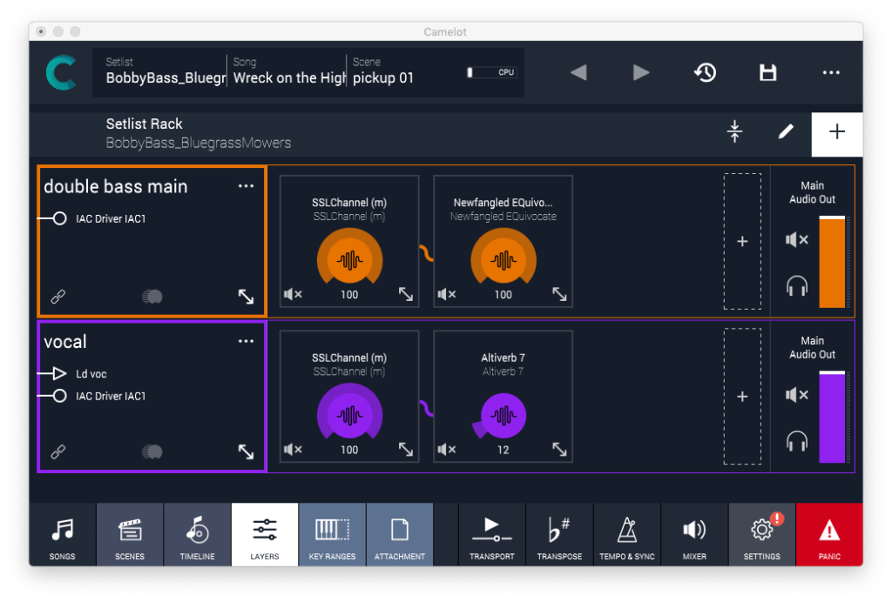Open the Tempo & Sync settings
This screenshot has height=602, width=892.
pos(627,534)
